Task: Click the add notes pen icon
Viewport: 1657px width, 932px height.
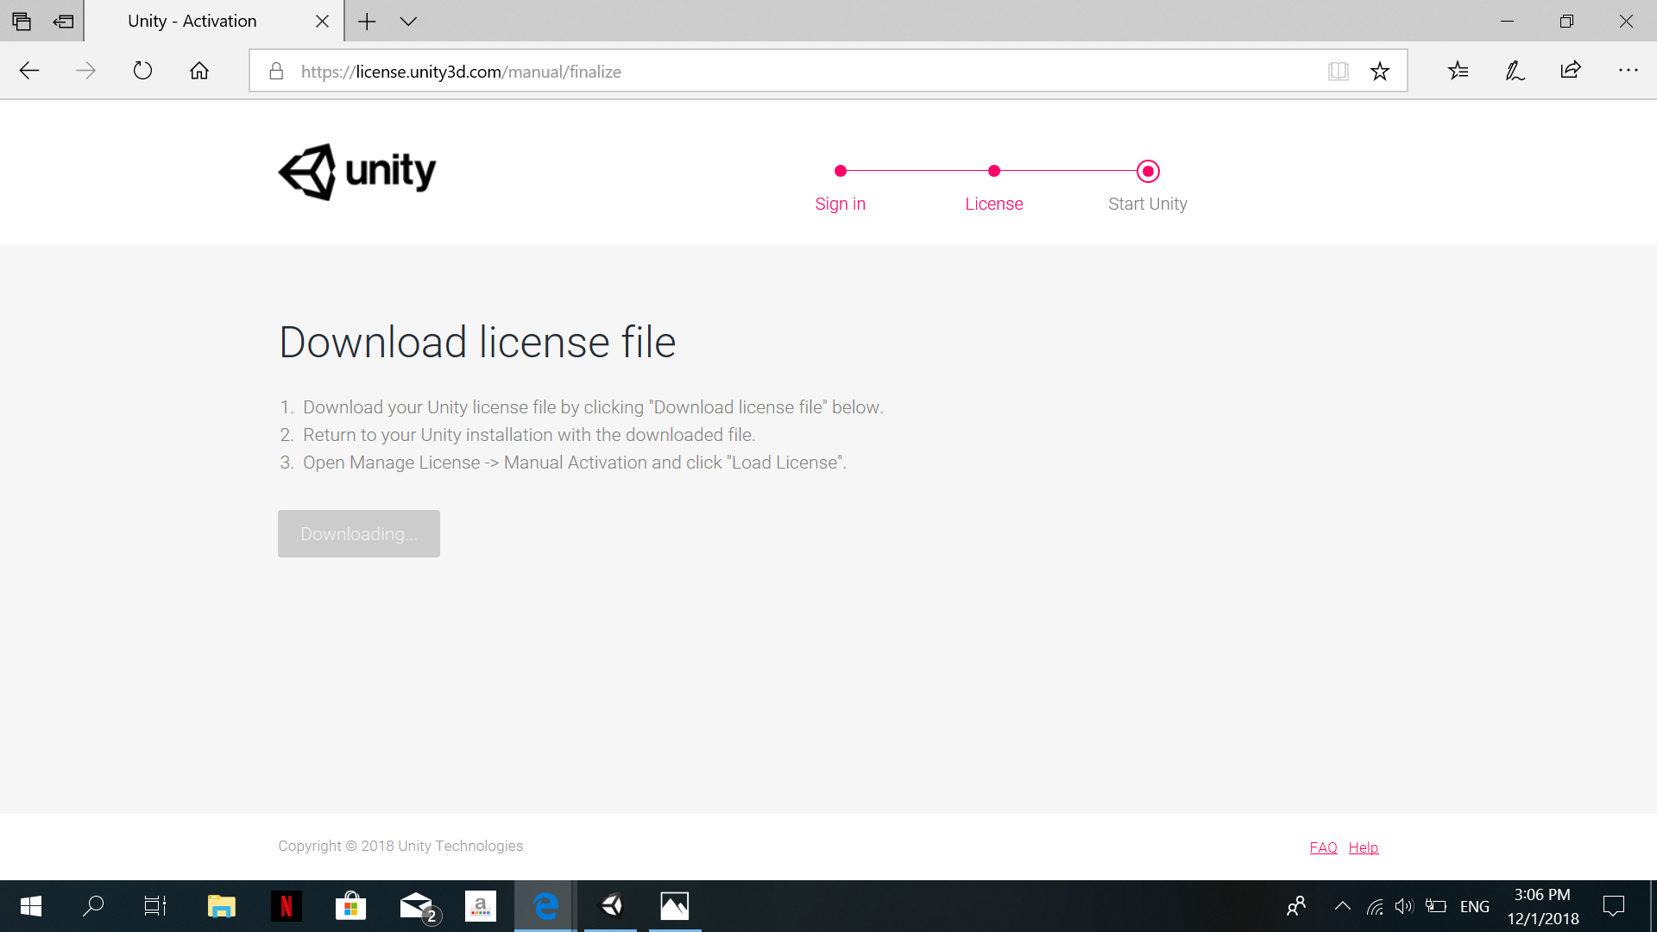Action: tap(1515, 71)
